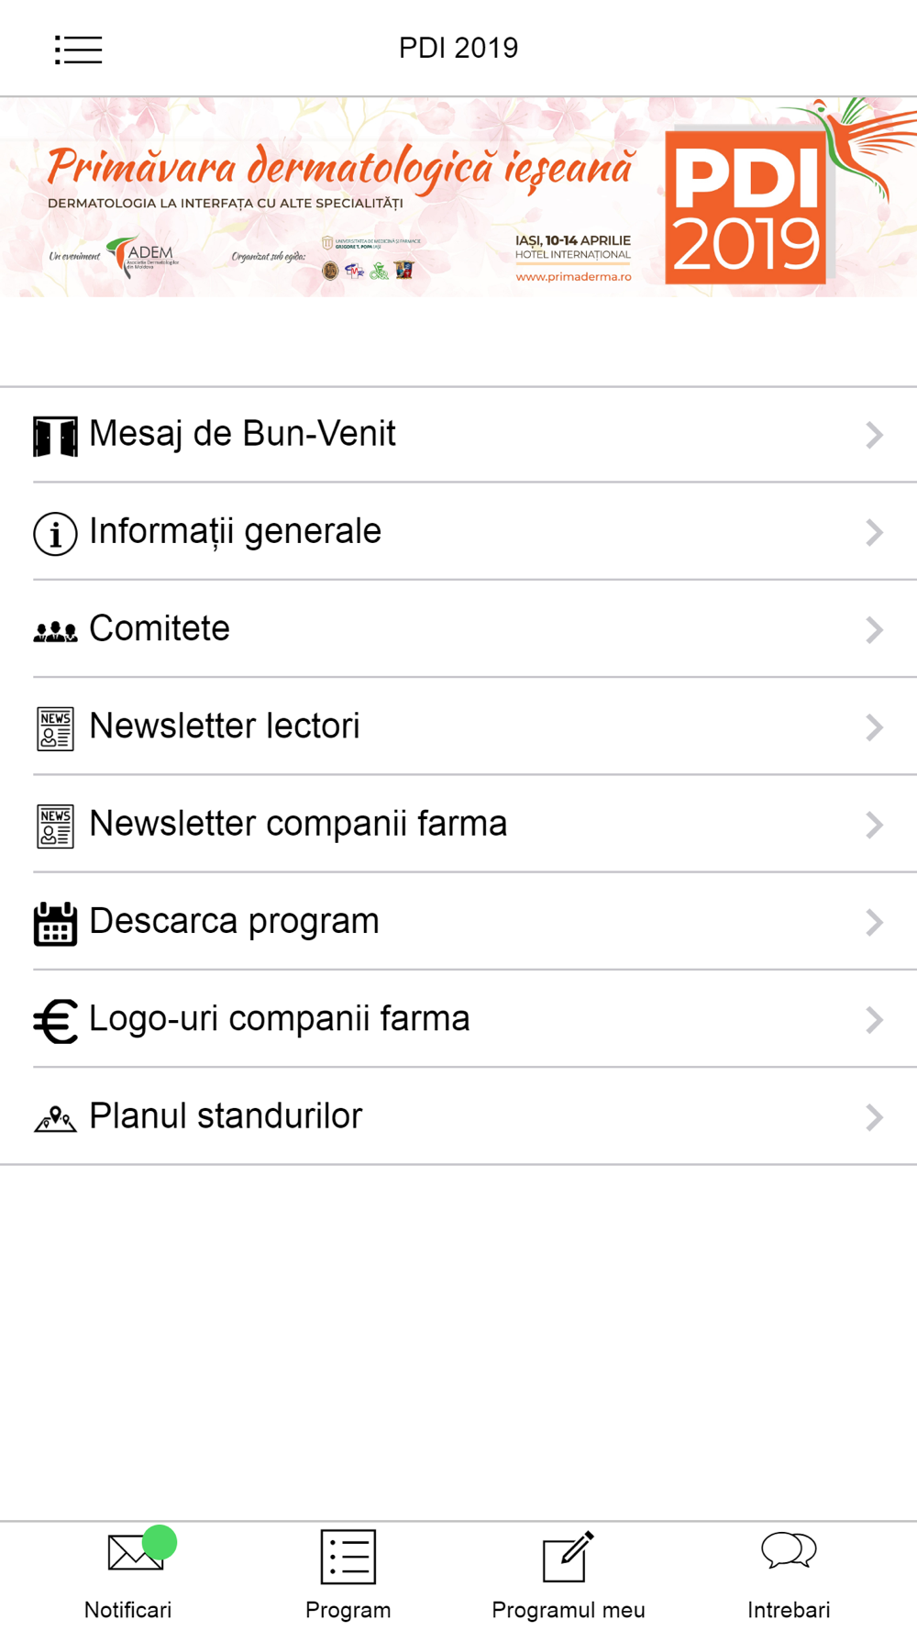Image resolution: width=917 pixels, height=1631 pixels.
Task: Expand the Informații generale chevron arrow
Action: [x=874, y=532]
